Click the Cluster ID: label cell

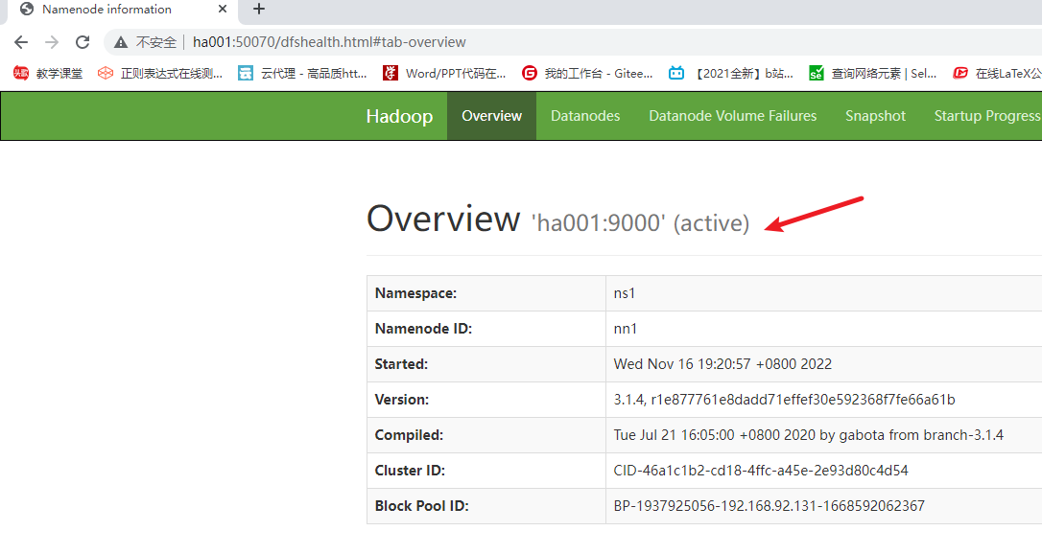486,471
